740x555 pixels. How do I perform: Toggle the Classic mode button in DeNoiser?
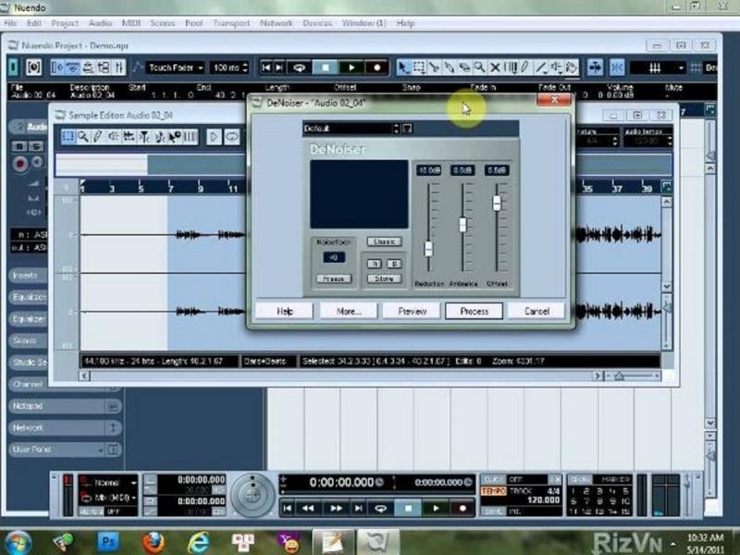(x=384, y=241)
